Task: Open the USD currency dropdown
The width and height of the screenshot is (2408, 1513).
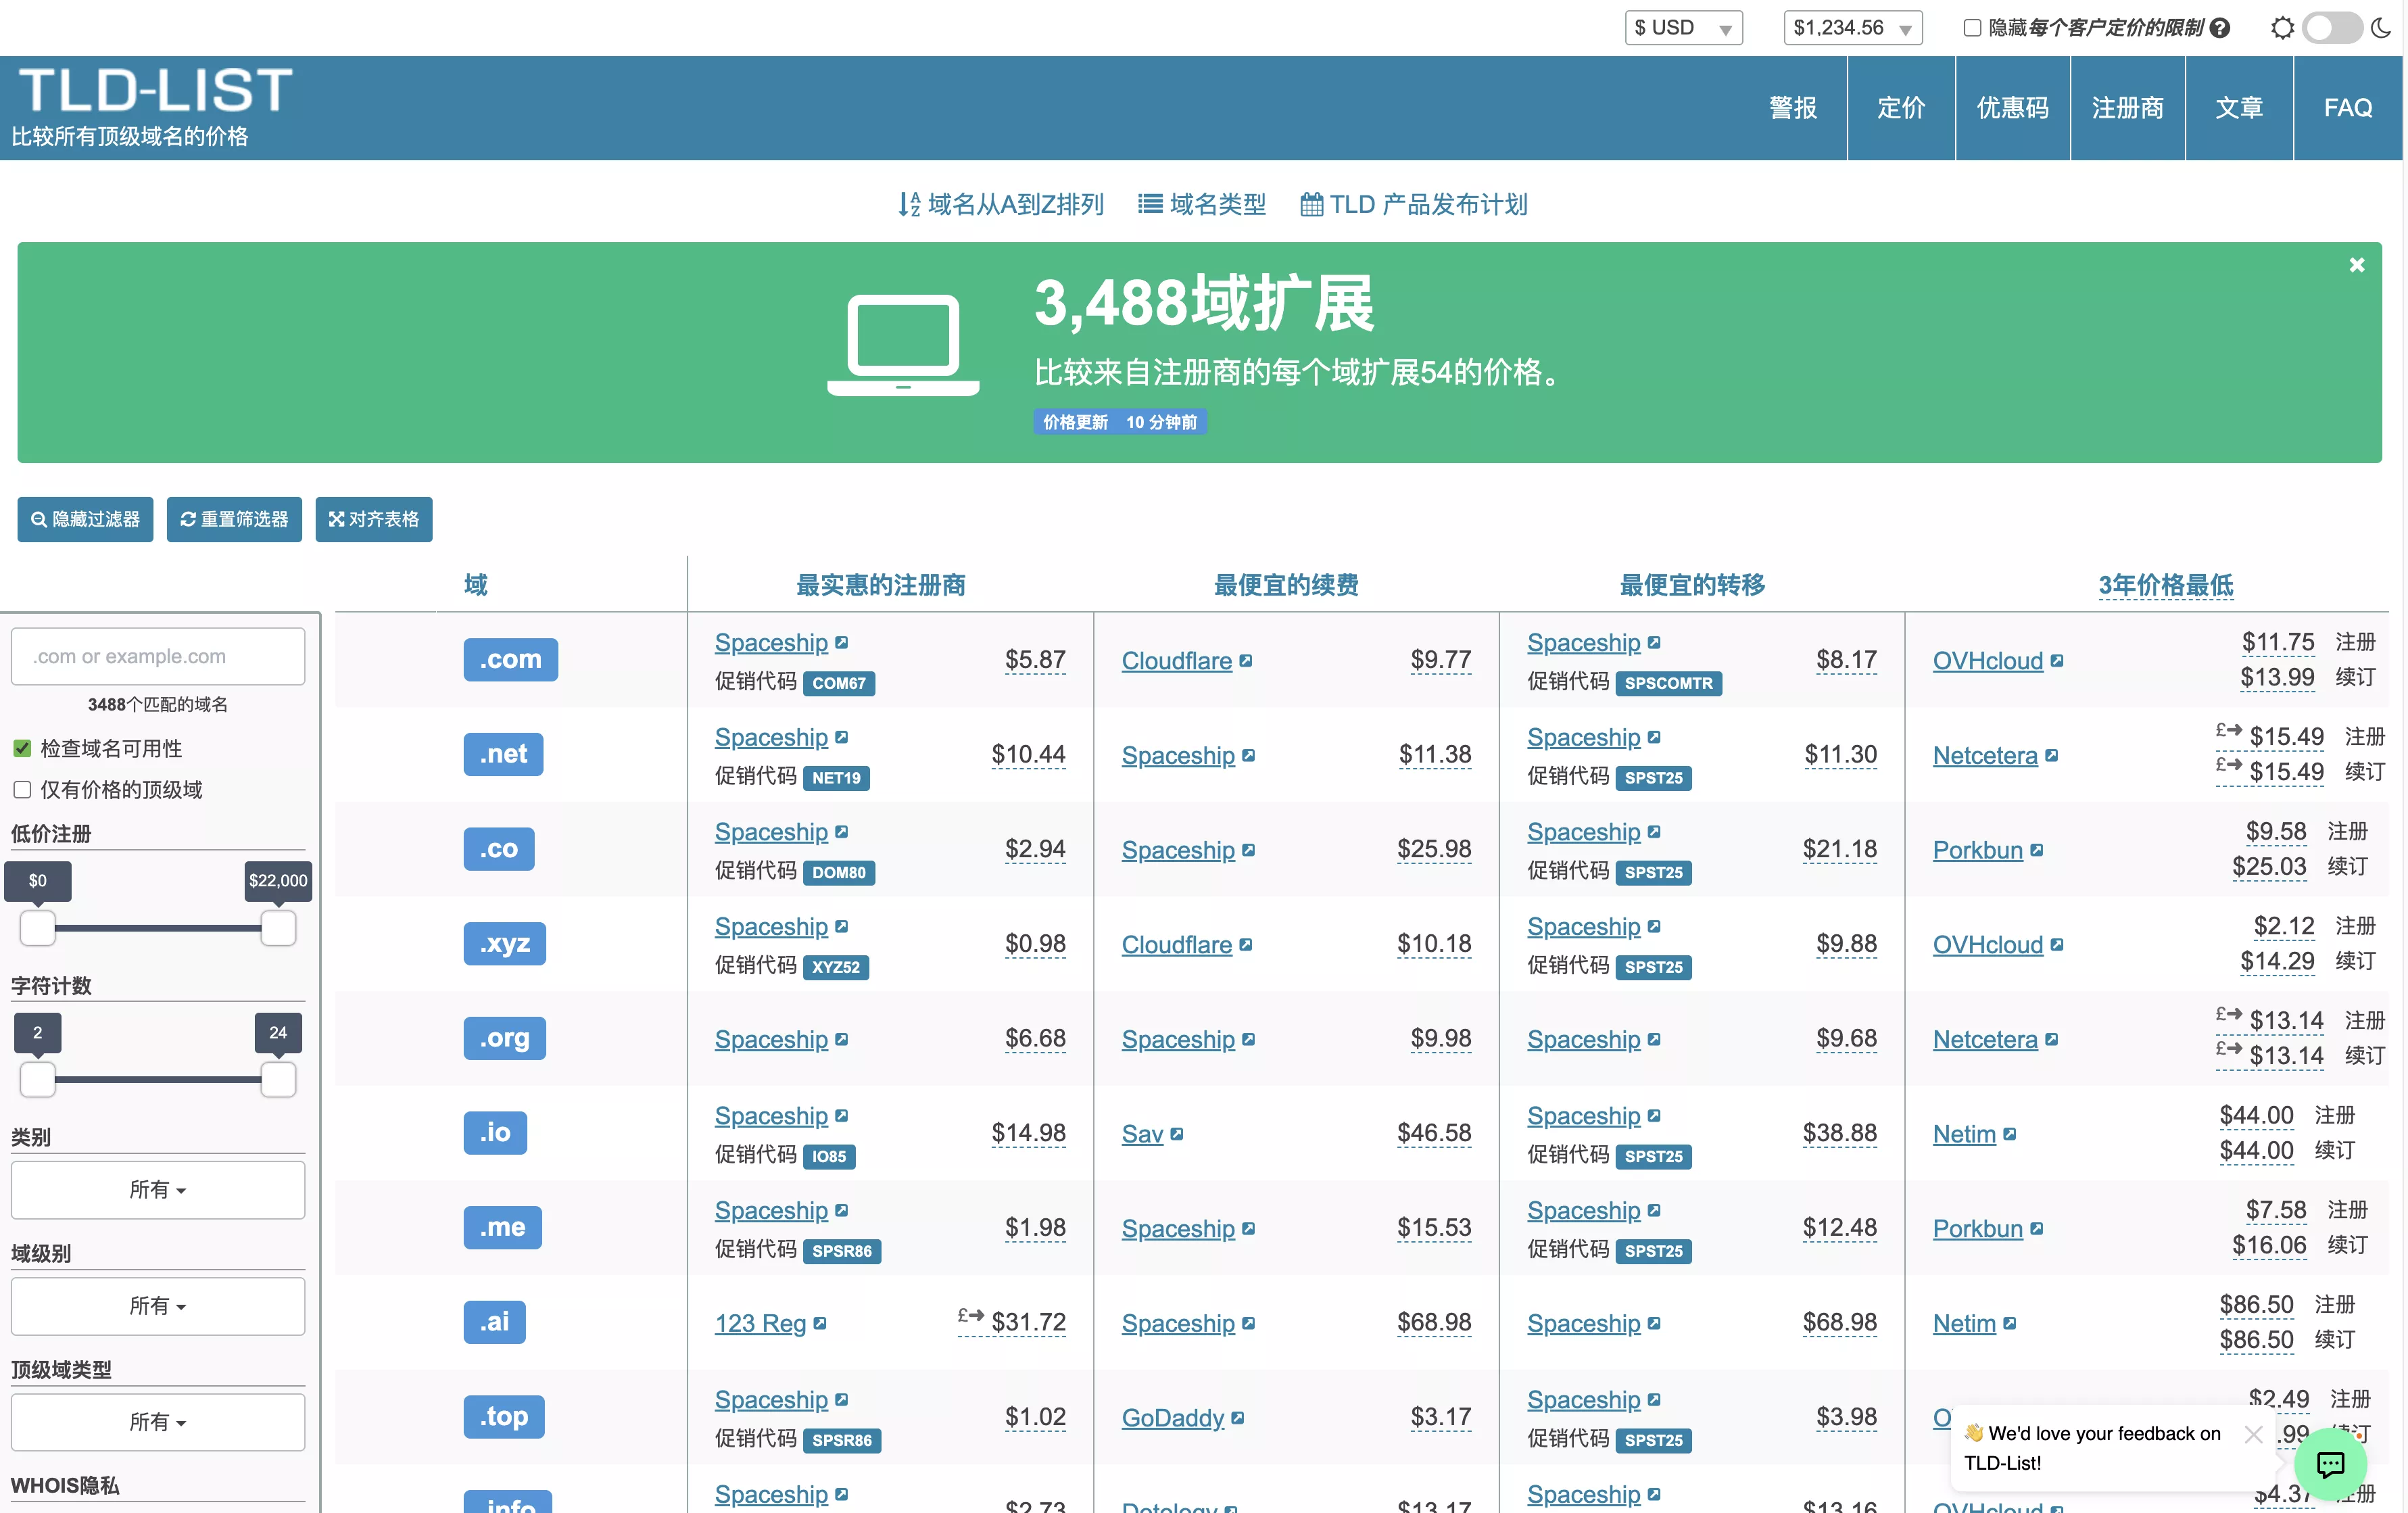Action: (x=1683, y=27)
